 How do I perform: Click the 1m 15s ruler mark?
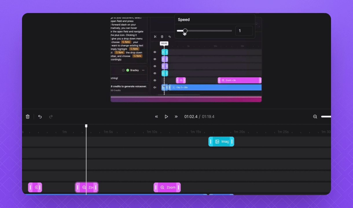(196, 132)
